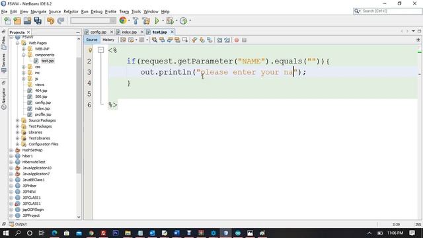Open the File menu
Image resolution: width=423 pixels, height=238 pixels.
pos(4,12)
